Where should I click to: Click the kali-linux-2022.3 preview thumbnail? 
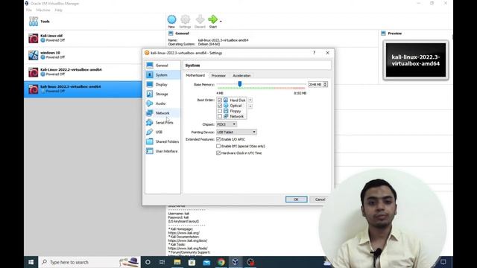coord(416,60)
